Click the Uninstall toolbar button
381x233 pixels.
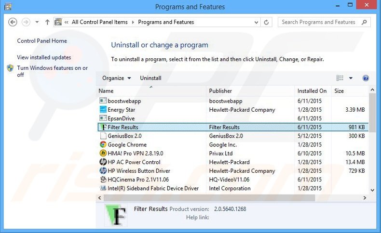click(x=150, y=78)
